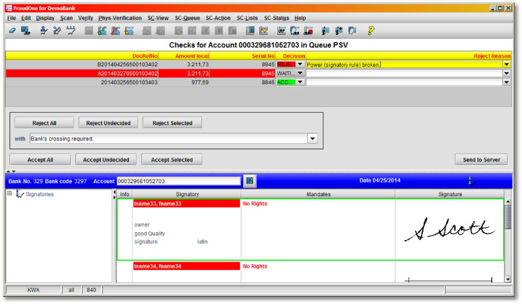Expand the Signatories tree node
This screenshot has height=304, width=522.
point(10,194)
